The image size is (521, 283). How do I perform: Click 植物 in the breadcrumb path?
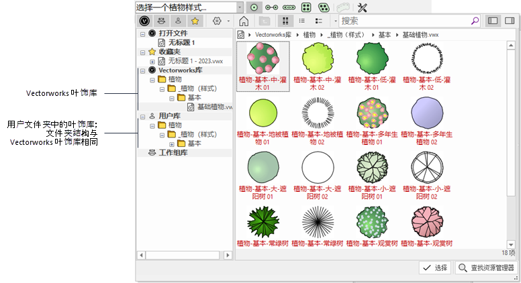click(x=310, y=34)
